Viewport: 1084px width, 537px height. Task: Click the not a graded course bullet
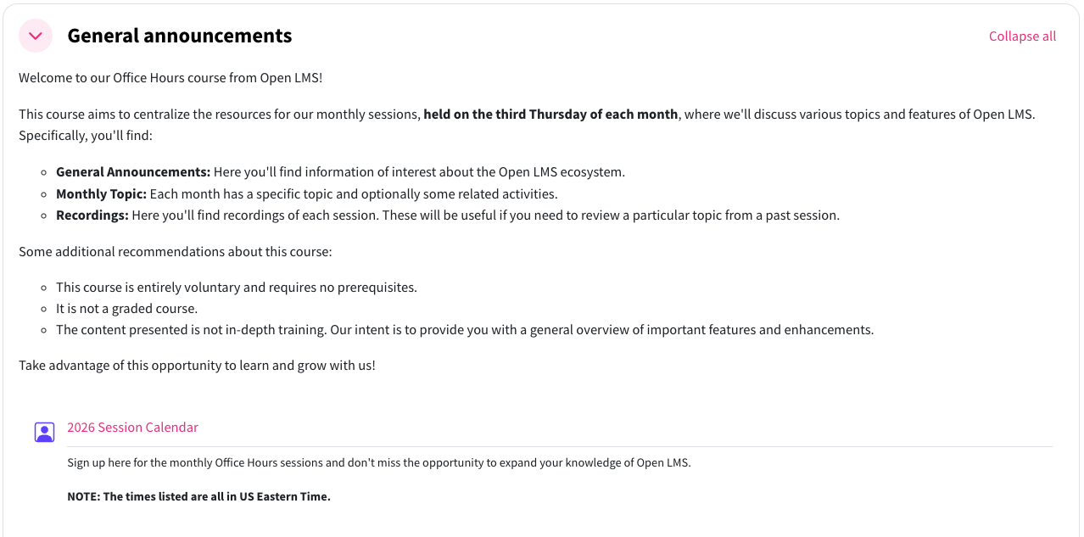tap(126, 309)
